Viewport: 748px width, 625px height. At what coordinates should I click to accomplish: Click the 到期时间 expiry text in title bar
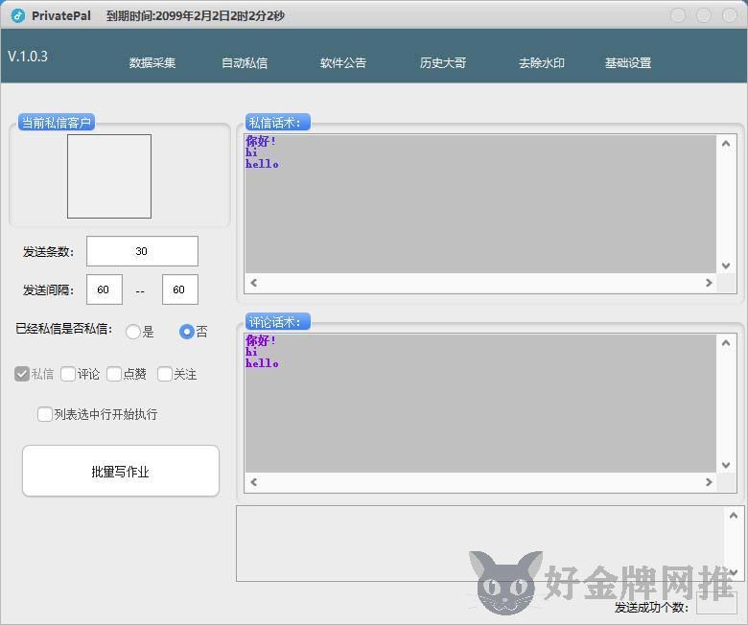(195, 15)
